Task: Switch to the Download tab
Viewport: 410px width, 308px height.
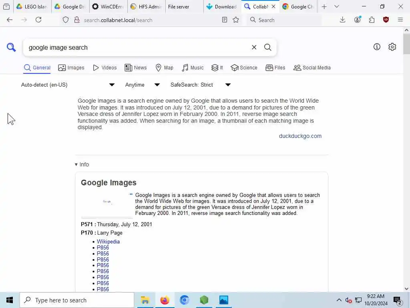Action: coord(222,7)
